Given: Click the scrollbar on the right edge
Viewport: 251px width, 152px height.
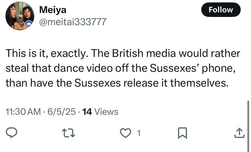Looking at the screenshot, I should pyautogui.click(x=248, y=121).
